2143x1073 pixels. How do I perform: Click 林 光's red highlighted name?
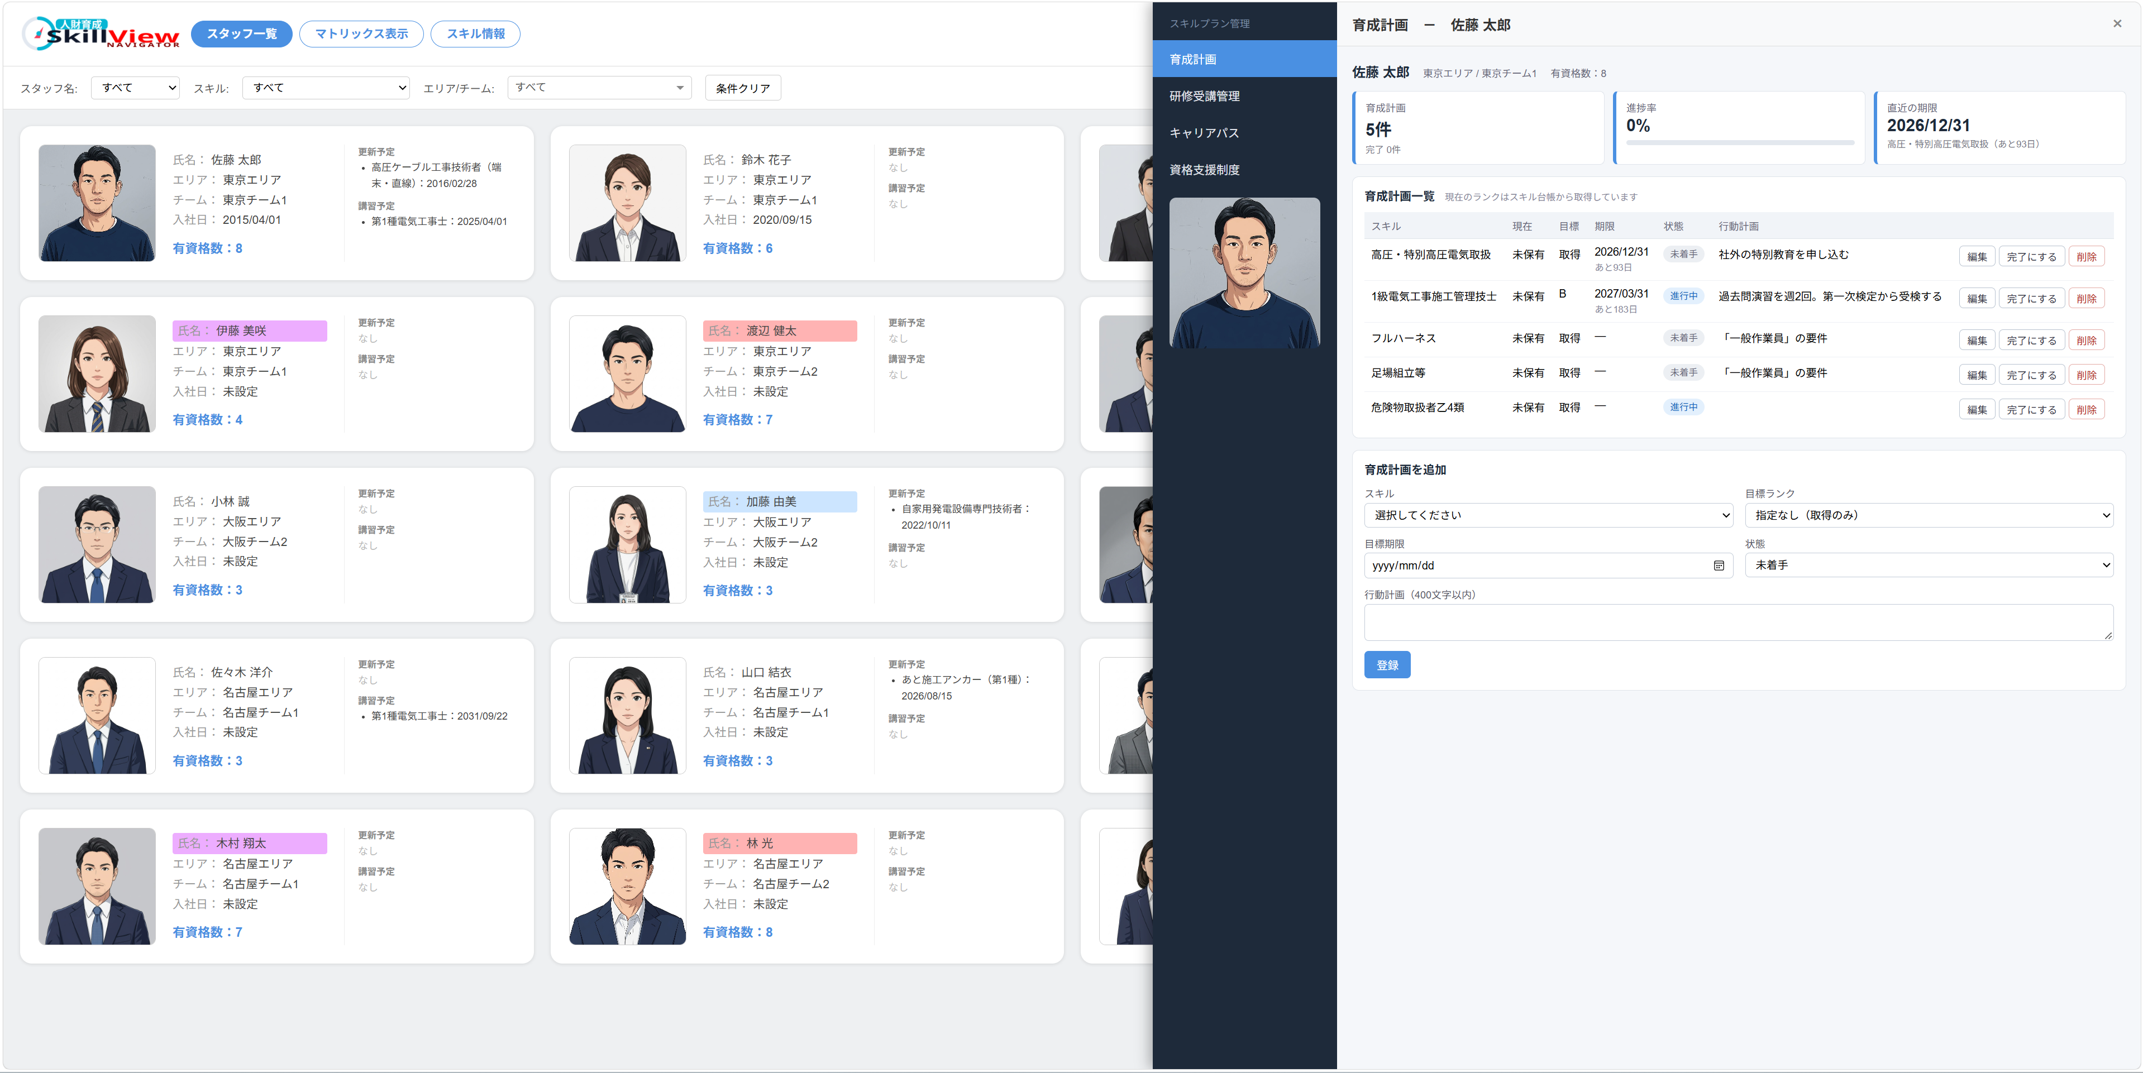780,844
